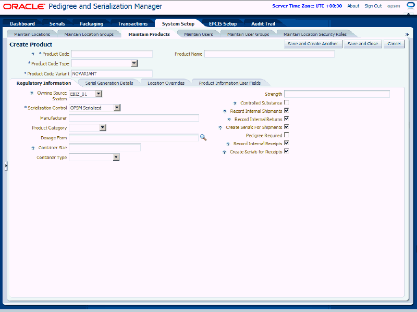Toggle the Controlled Substance checkbox
The image size is (417, 312).
click(x=286, y=102)
